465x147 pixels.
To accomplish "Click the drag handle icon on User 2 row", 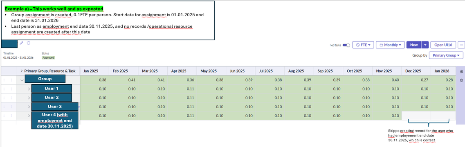I will pyautogui.click(x=4, y=98).
